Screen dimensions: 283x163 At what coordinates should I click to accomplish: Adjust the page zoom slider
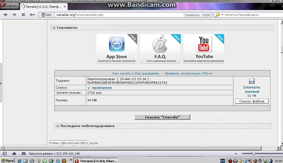tap(254, 154)
